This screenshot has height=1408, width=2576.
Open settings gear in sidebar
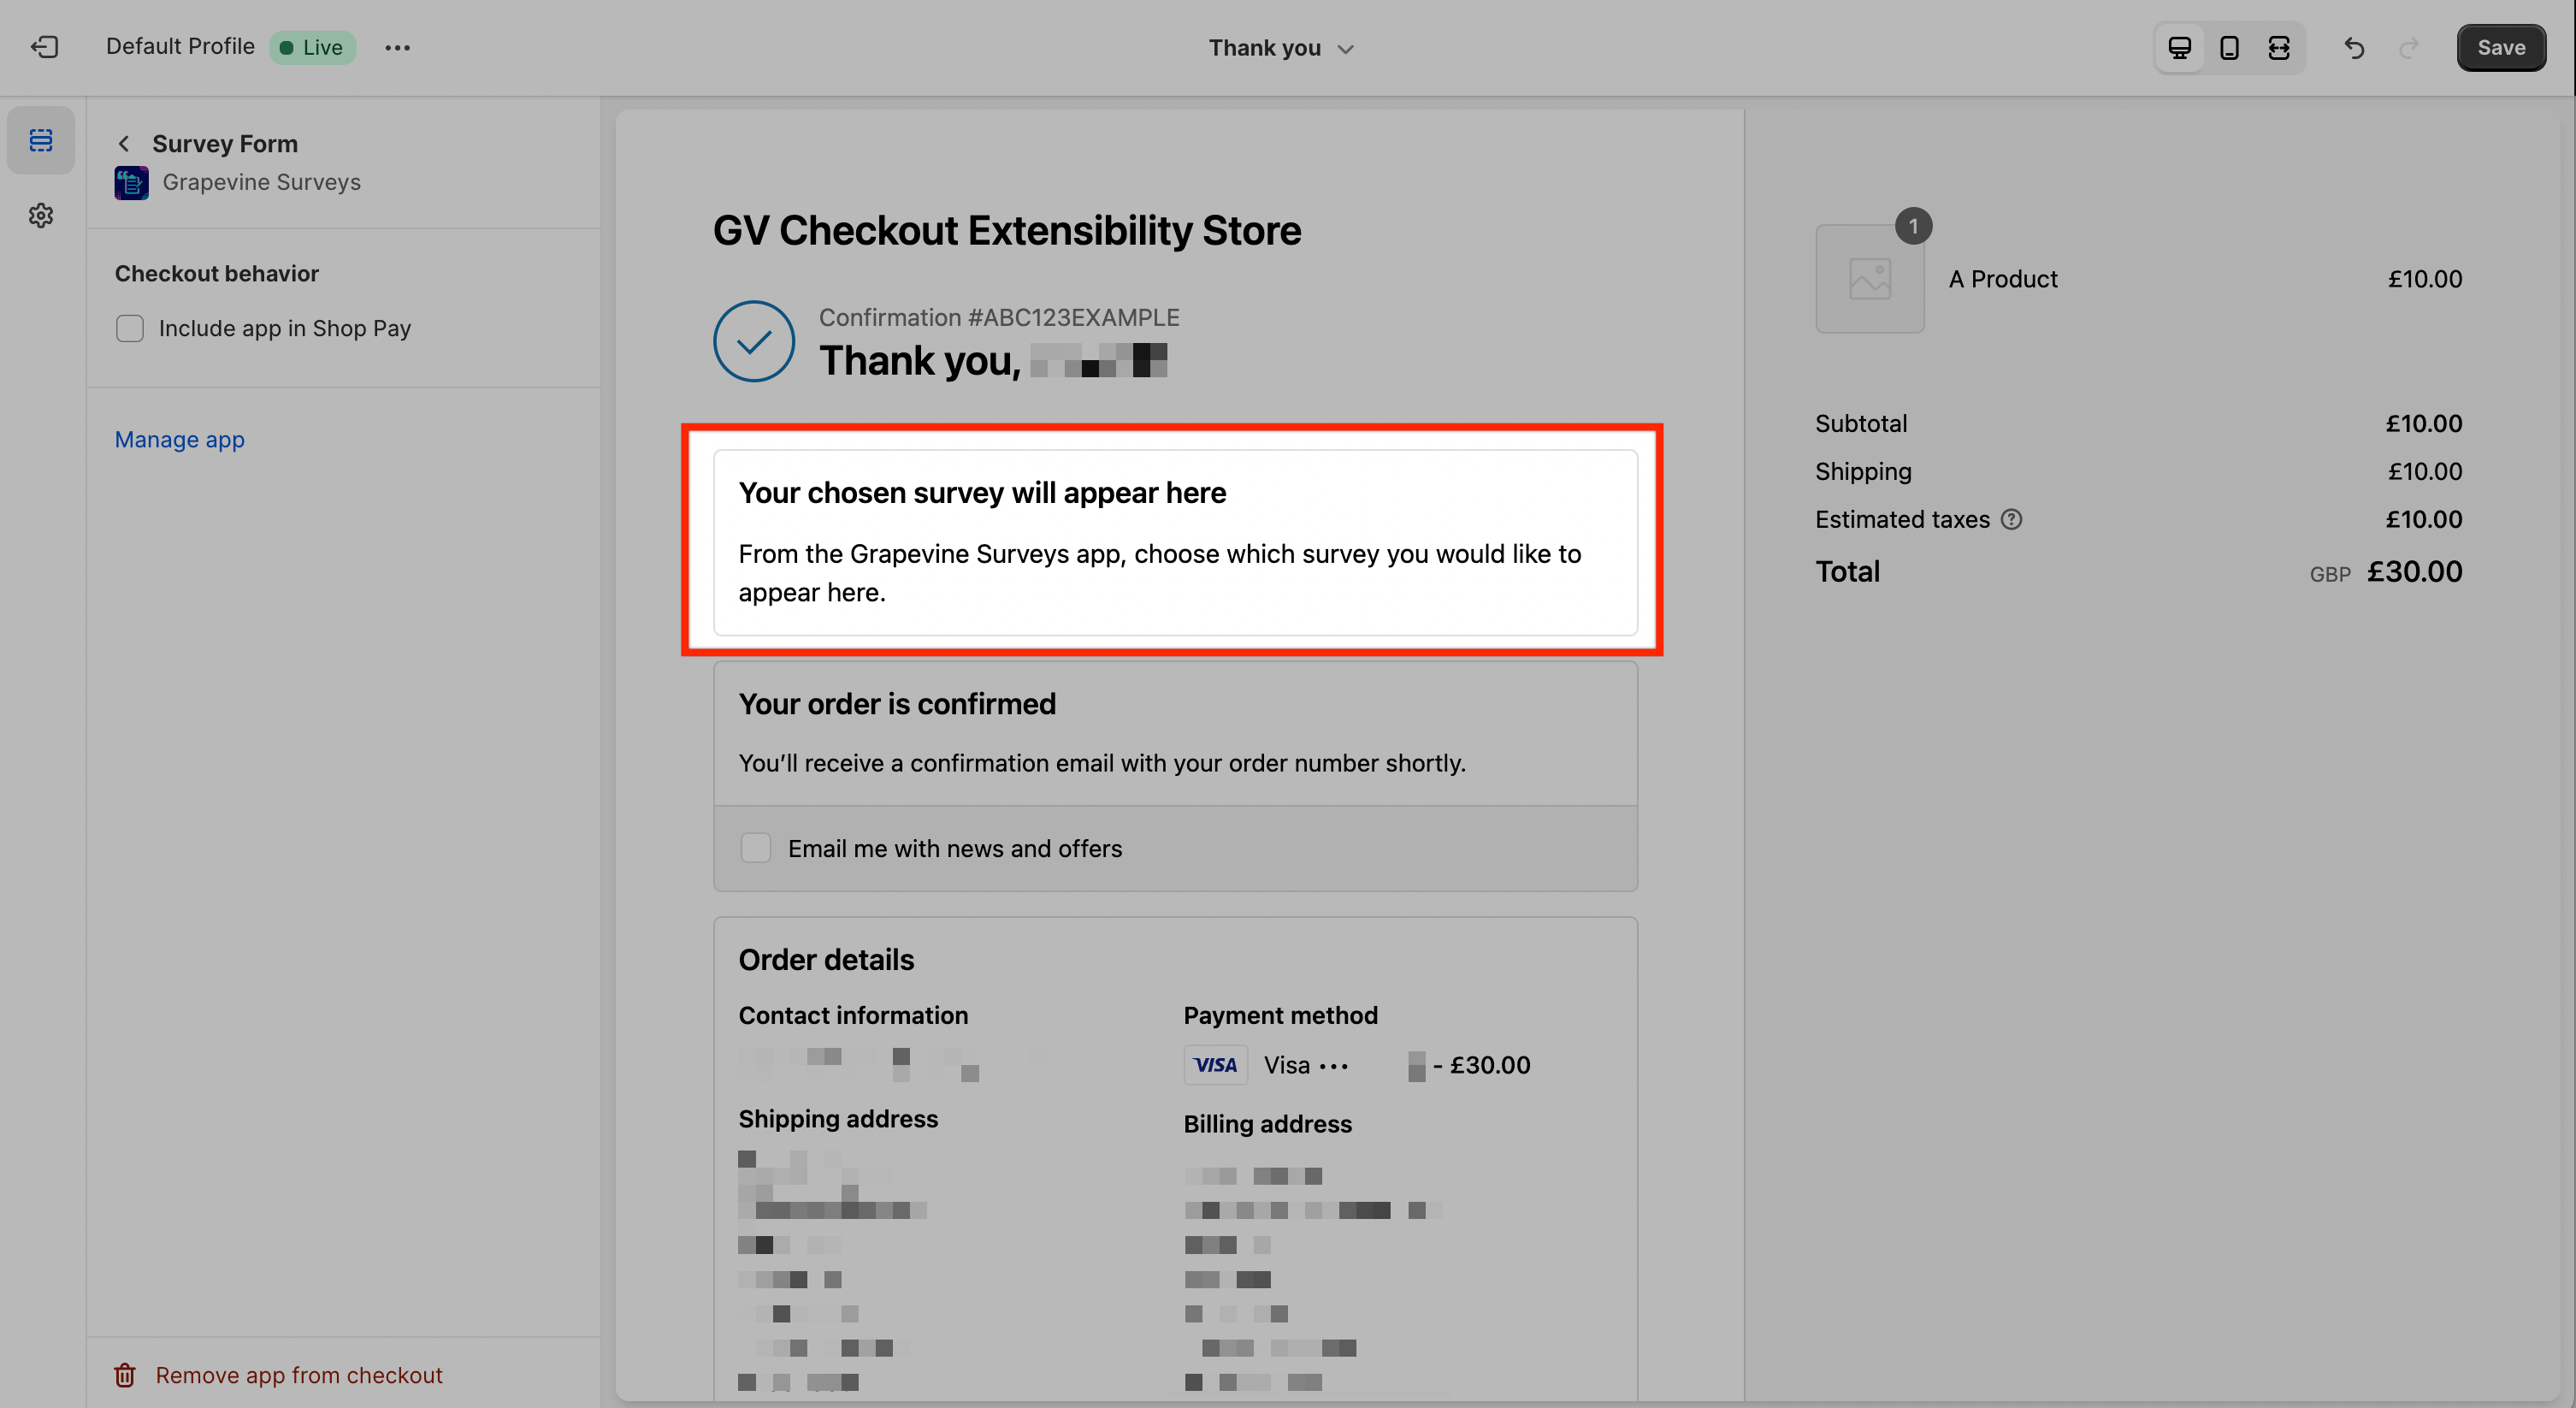[x=41, y=215]
